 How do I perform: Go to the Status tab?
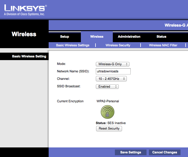click(161, 36)
